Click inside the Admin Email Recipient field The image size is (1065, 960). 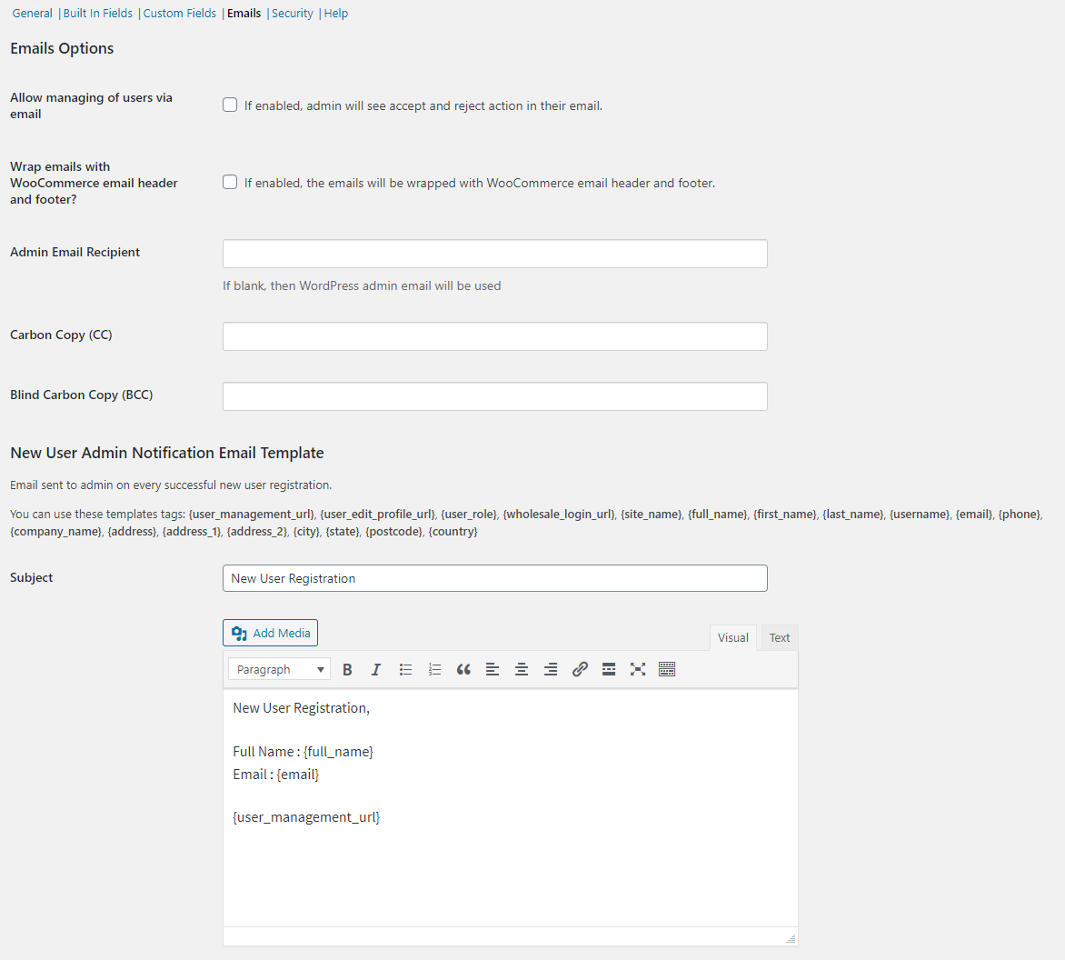pos(494,253)
